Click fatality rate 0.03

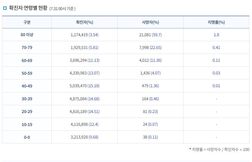[x=216, y=73]
